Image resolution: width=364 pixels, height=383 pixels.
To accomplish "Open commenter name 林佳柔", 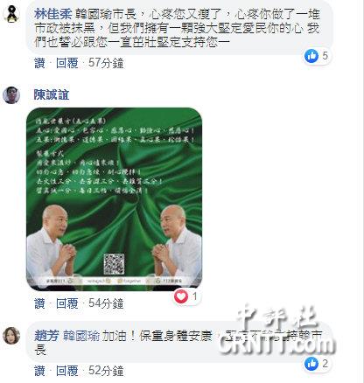I will (x=52, y=14).
